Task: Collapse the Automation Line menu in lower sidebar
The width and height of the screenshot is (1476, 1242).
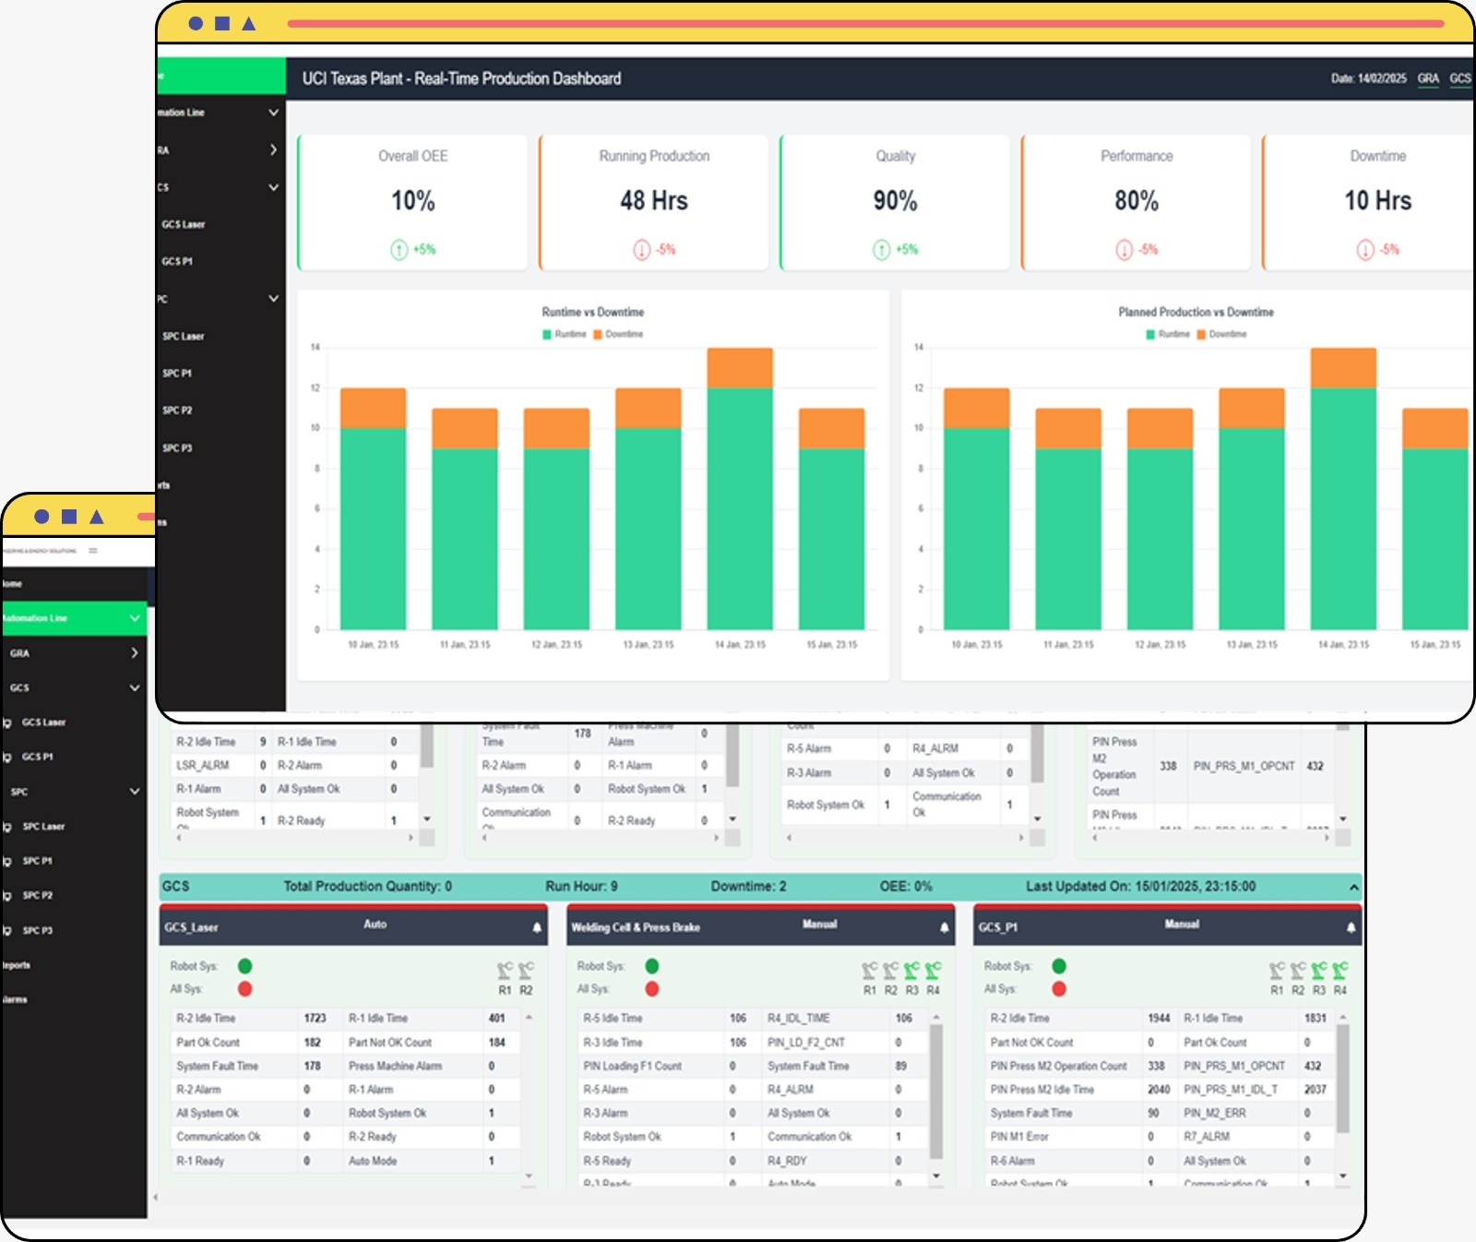Action: click(135, 618)
